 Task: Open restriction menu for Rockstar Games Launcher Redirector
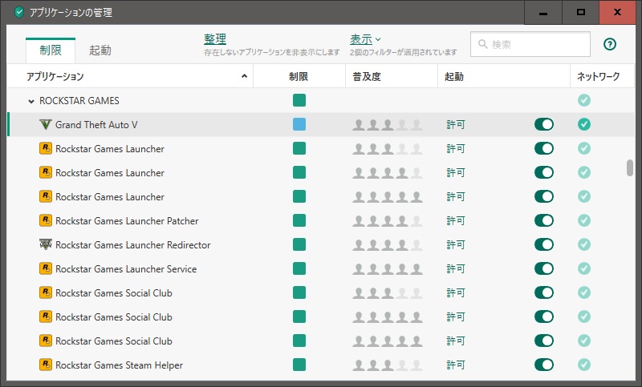pos(299,244)
